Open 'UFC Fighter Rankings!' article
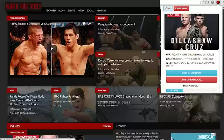This screenshot has width=224, height=140. coord(67,97)
